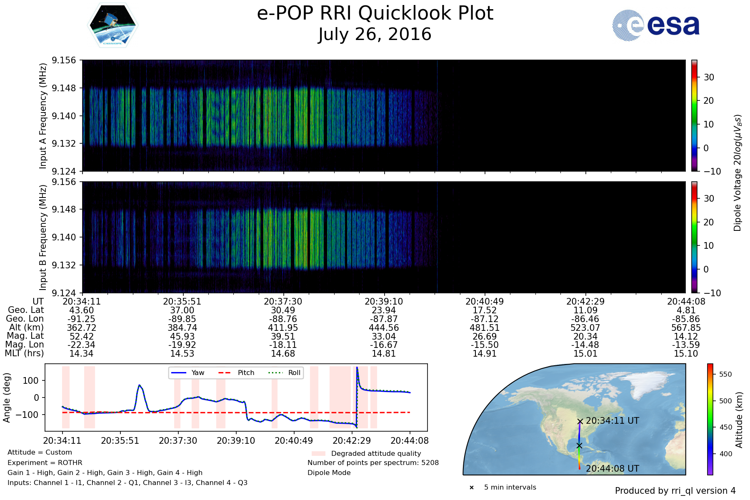Click the Input A frequency spectrogram
The height and width of the screenshot is (500, 750).
pos(383,115)
